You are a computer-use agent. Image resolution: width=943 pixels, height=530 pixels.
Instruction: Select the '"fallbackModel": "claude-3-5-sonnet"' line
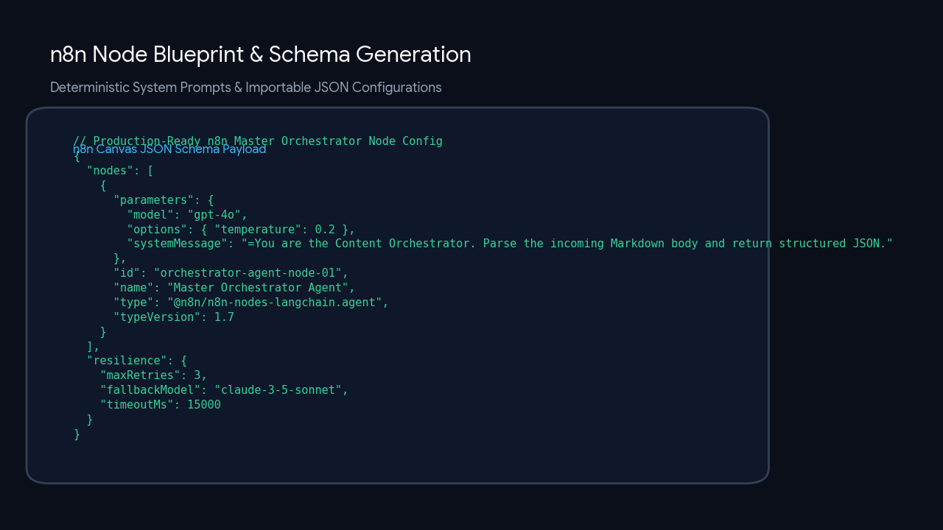tap(224, 390)
